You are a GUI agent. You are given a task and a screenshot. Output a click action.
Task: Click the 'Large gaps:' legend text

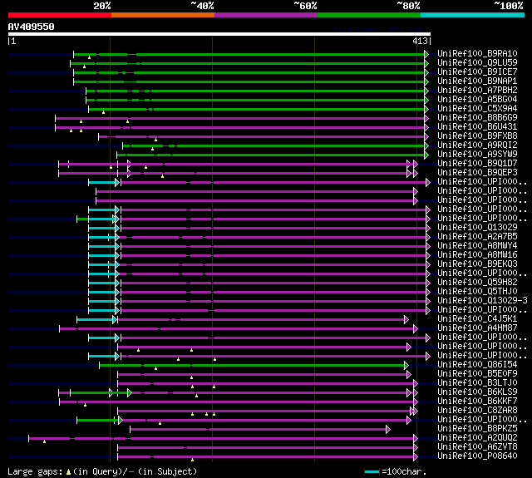pyautogui.click(x=35, y=472)
